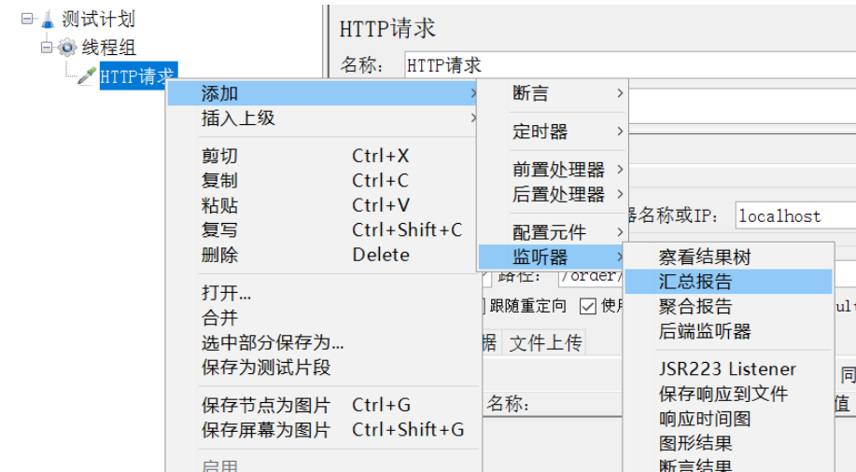Expand the 断言 submenu

(553, 93)
